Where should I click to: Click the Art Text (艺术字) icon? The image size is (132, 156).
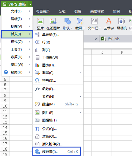109,21
